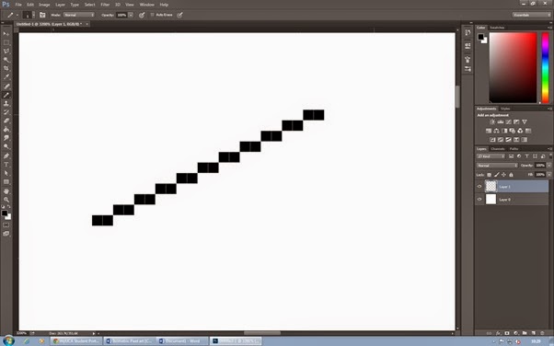Switch to Word document in taskbar
The image size is (554, 346).
click(182, 341)
